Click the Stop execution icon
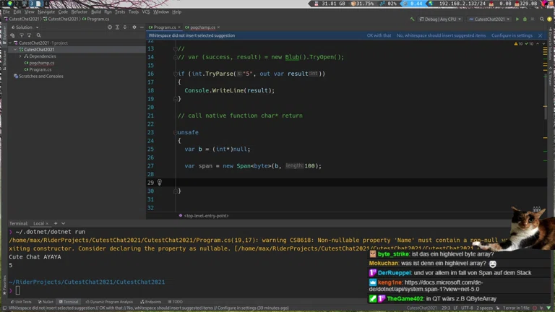 pyautogui.click(x=533, y=19)
